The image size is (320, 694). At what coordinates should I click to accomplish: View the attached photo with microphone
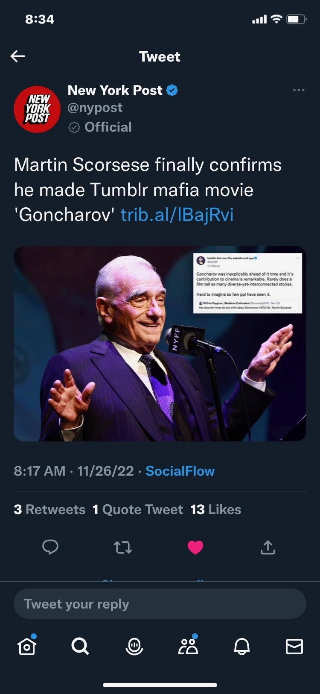point(160,344)
